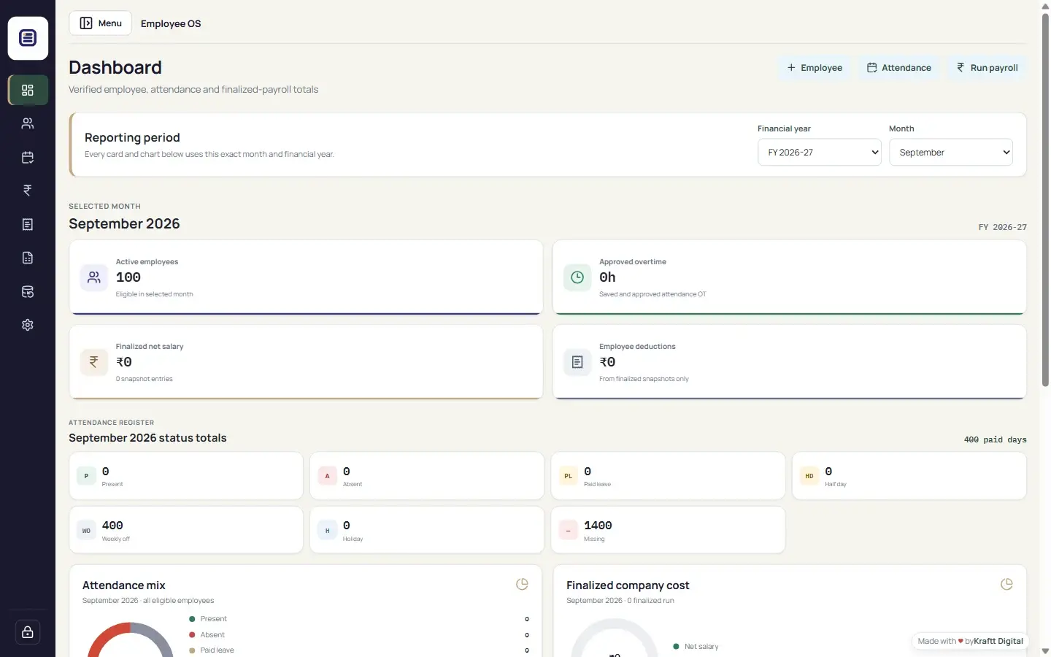Click the "FY 2026-27" label beside September 2026
Image resolution: width=1051 pixels, height=657 pixels.
pyautogui.click(x=1003, y=227)
